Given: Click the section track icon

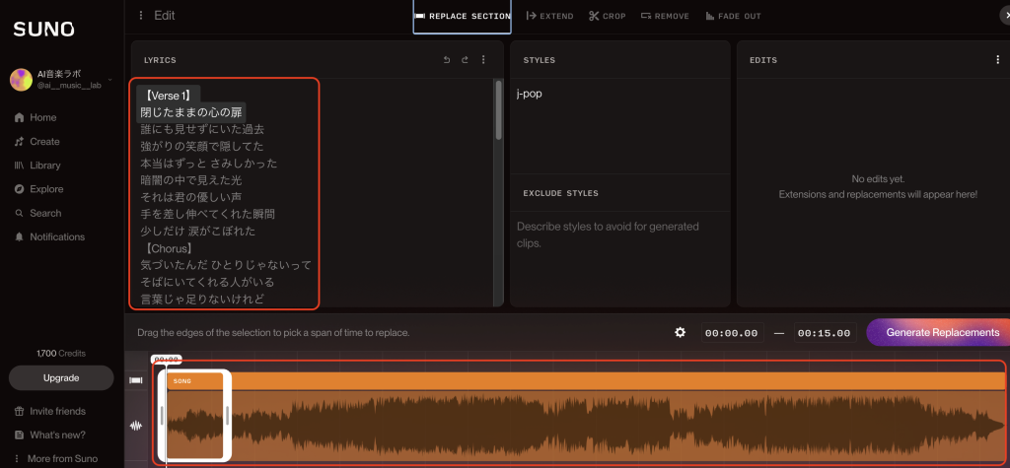Looking at the screenshot, I should (x=136, y=380).
